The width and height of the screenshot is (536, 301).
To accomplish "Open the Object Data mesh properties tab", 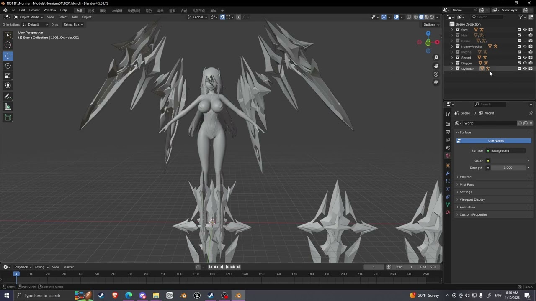I will tap(448, 205).
